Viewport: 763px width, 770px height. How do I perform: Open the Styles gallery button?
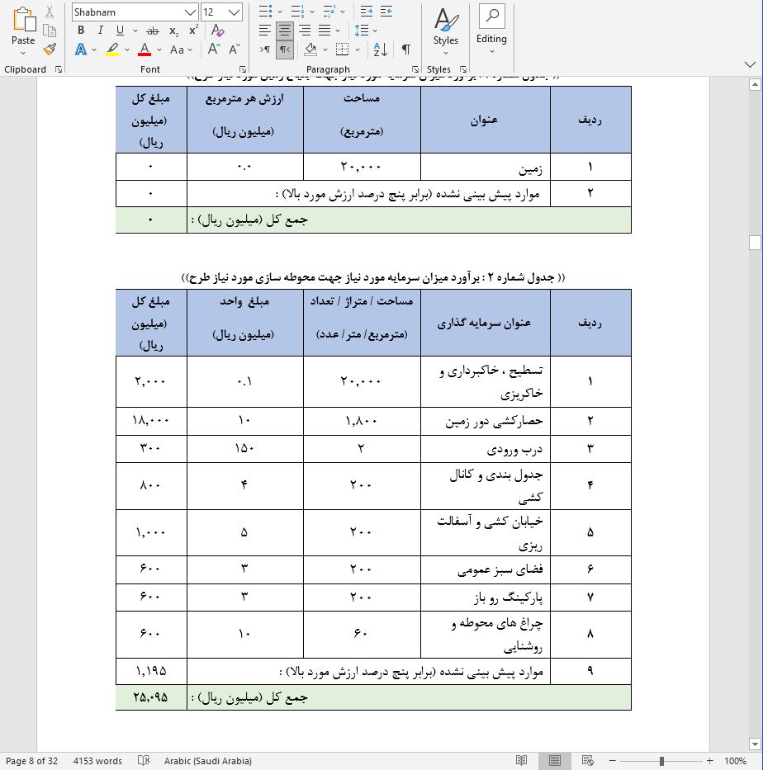446,31
